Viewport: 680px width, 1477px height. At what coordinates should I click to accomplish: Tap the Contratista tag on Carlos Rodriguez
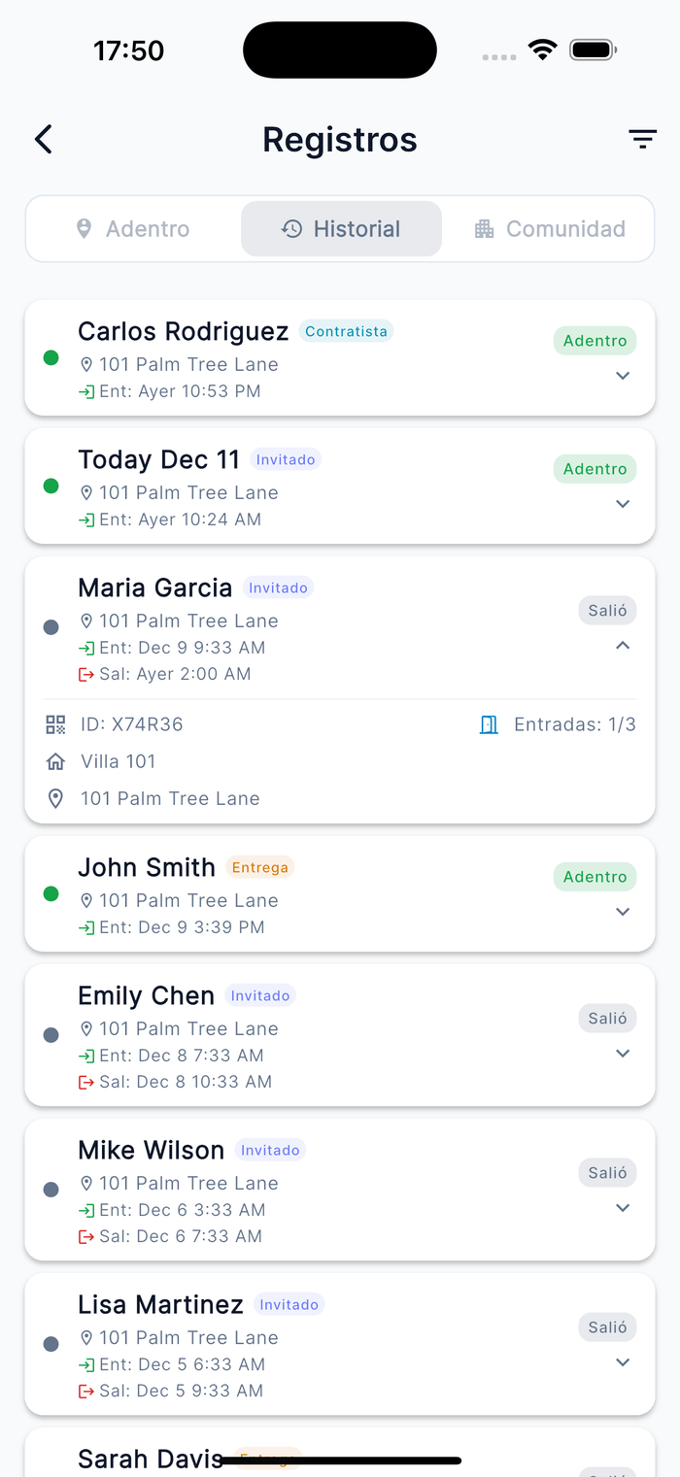tap(346, 331)
